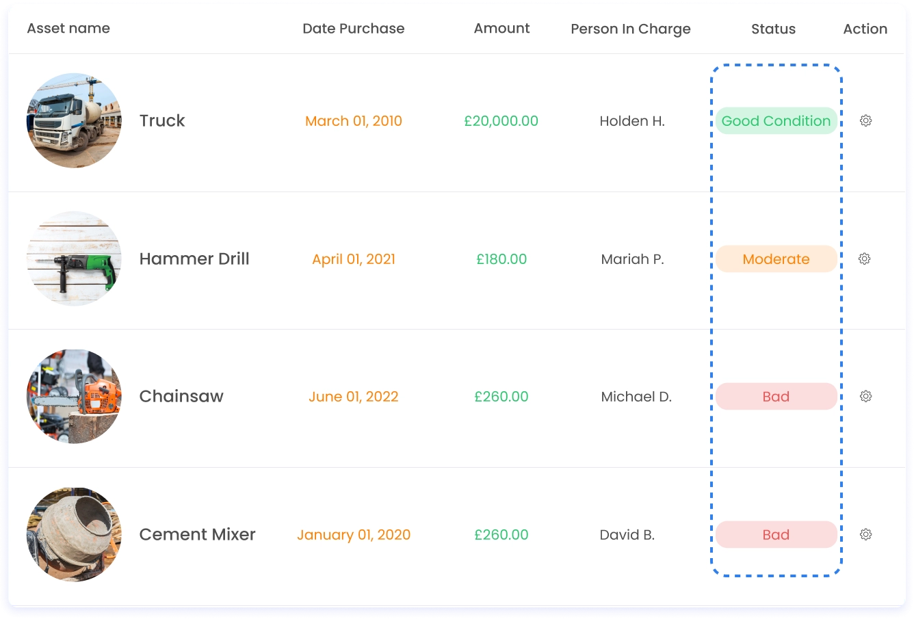914x619 pixels.
Task: Click the amount £20,000.00
Action: point(501,121)
